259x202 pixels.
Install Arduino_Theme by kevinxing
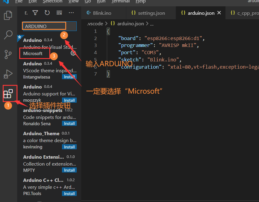pos(69,147)
